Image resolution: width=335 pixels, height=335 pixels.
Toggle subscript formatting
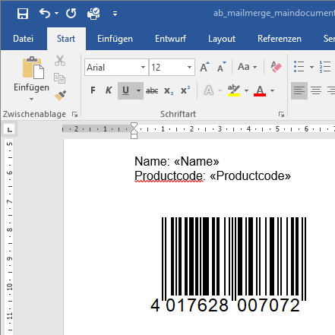coord(169,90)
